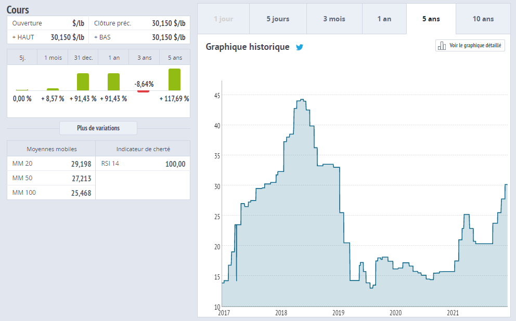Switch to the '1 jour' tab
The width and height of the screenshot is (516, 321).
(x=223, y=19)
